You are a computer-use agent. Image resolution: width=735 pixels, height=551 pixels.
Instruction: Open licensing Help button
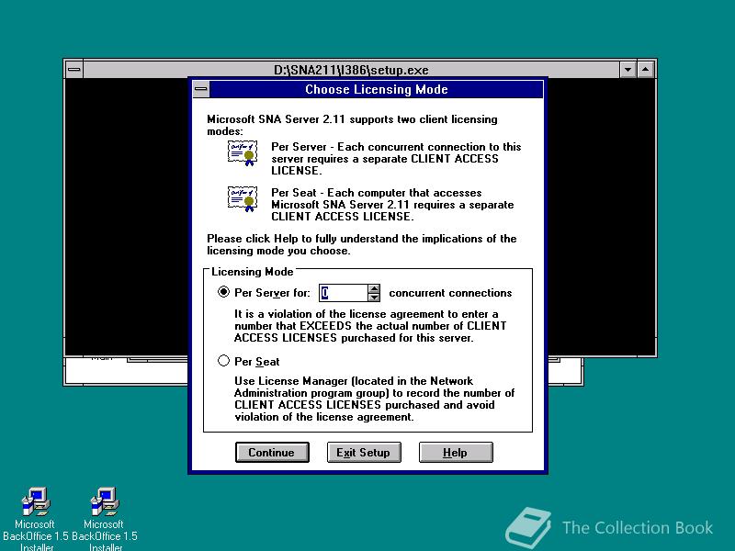(x=456, y=452)
